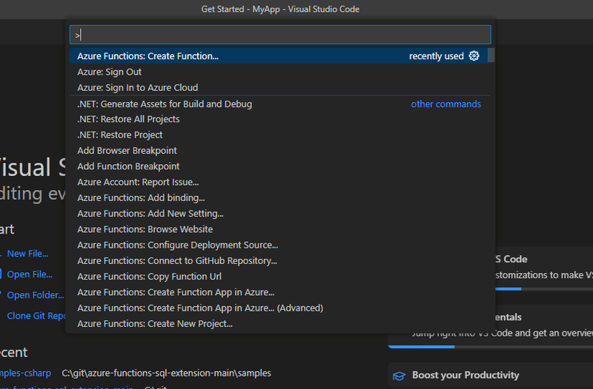Open the New File... link
593x389 pixels.
point(27,254)
